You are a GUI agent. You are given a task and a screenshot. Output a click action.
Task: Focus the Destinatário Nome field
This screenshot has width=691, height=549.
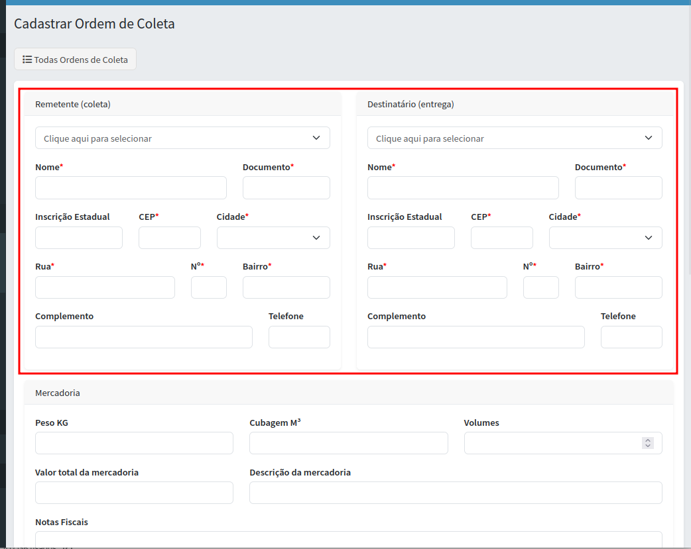coord(463,188)
